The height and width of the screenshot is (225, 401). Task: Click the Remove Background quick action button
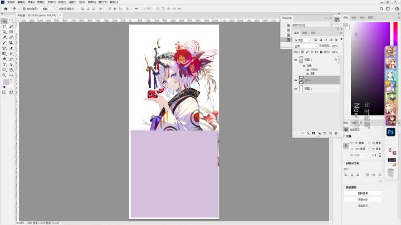(x=363, y=193)
